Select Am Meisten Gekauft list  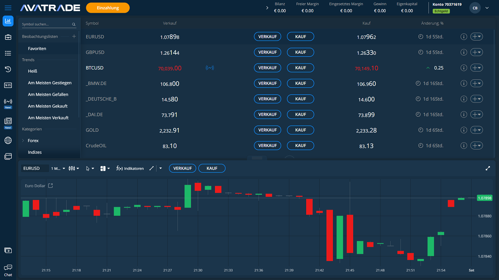tap(48, 106)
